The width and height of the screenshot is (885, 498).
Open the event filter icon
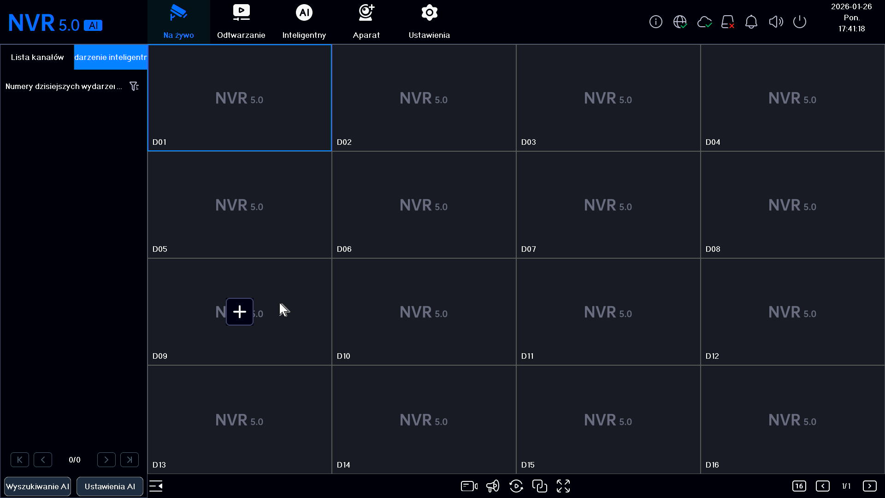[x=134, y=86]
